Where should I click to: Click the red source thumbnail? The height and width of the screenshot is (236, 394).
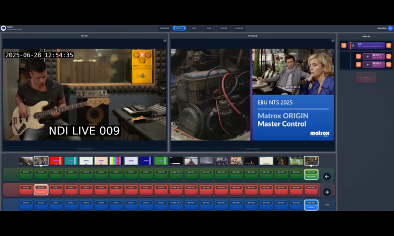[56, 161]
